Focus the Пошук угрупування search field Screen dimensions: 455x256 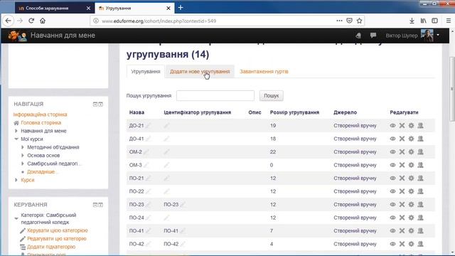coord(215,96)
